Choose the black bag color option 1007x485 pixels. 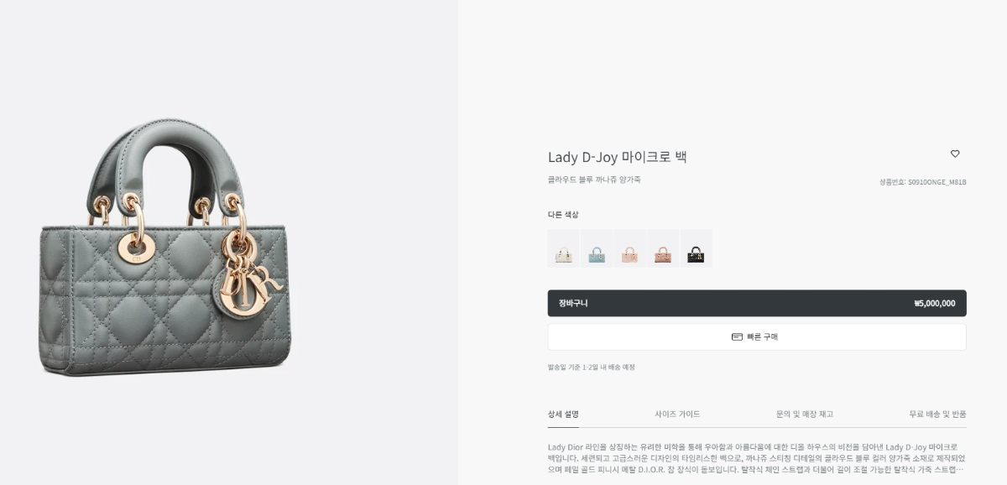pos(696,248)
